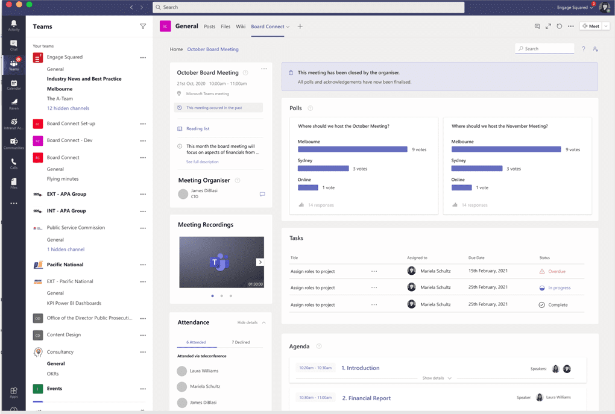The image size is (615, 414).
Task: Open Calendar from the left rail
Action: (x=13, y=85)
